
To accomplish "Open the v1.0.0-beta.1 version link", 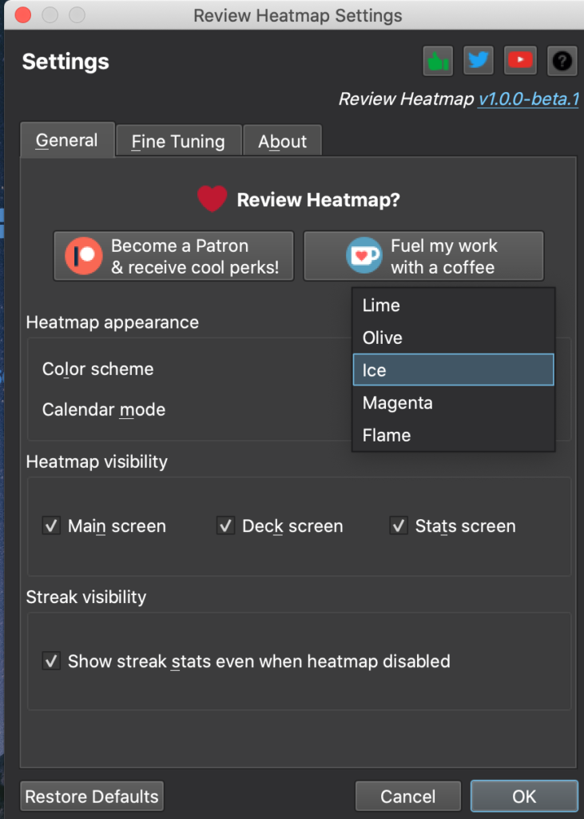I will coord(529,98).
